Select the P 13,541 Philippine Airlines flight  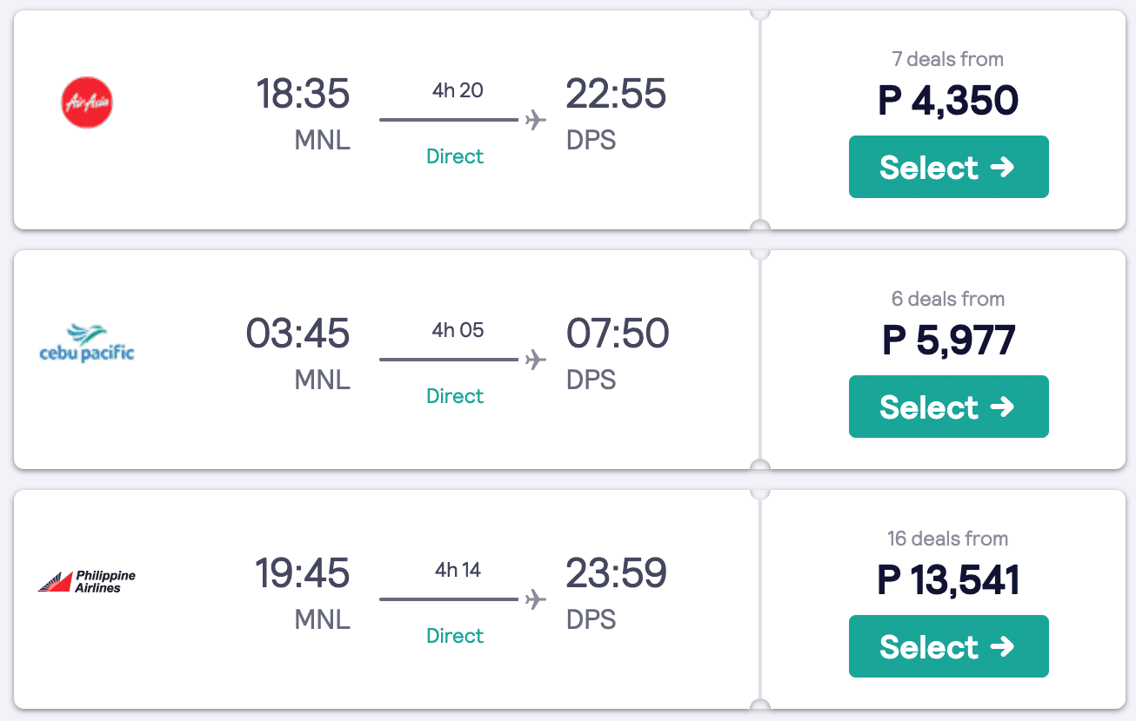click(x=948, y=646)
